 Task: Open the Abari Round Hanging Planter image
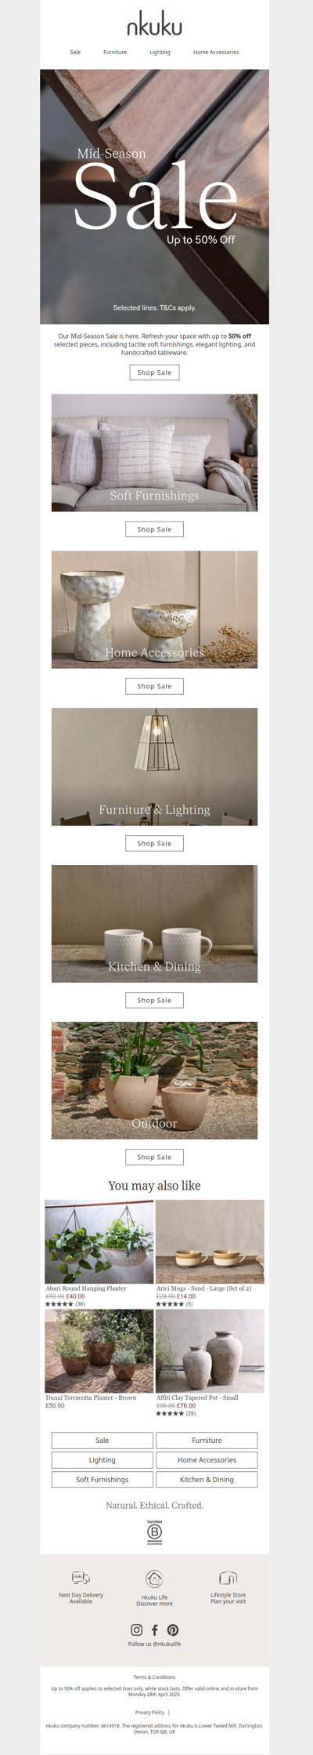pos(99,1241)
